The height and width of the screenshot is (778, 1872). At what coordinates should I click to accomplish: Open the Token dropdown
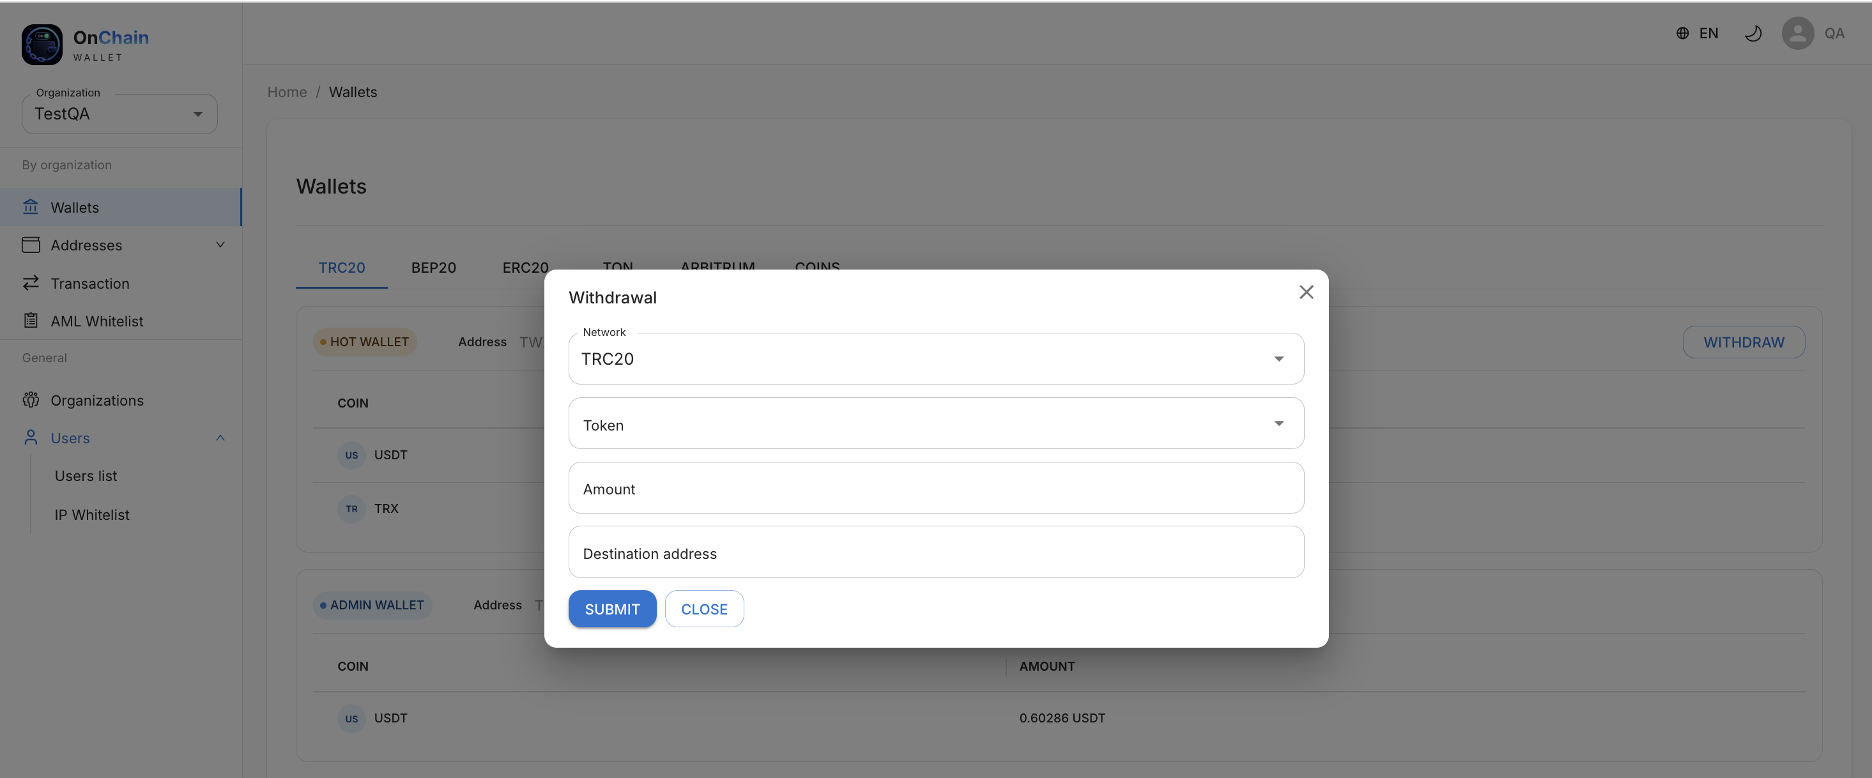click(x=936, y=423)
